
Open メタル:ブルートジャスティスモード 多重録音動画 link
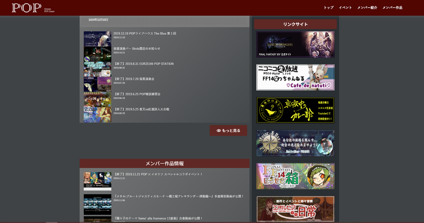[179, 197]
